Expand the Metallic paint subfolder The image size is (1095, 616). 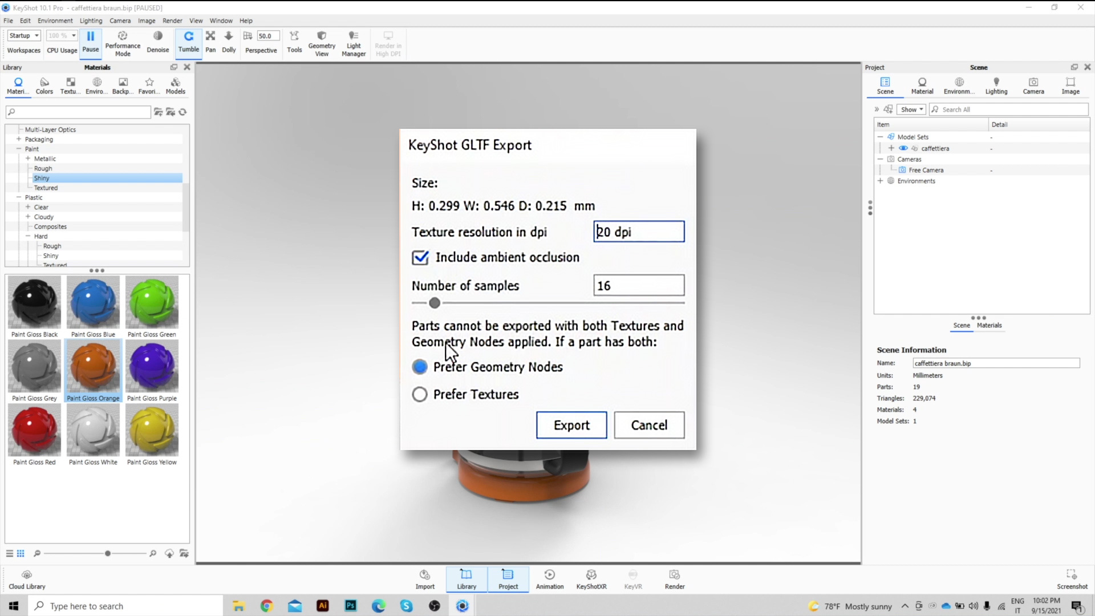tap(28, 159)
